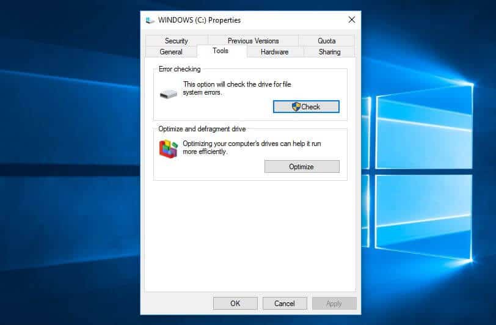
Task: Open the Hardware tab
Action: [274, 52]
